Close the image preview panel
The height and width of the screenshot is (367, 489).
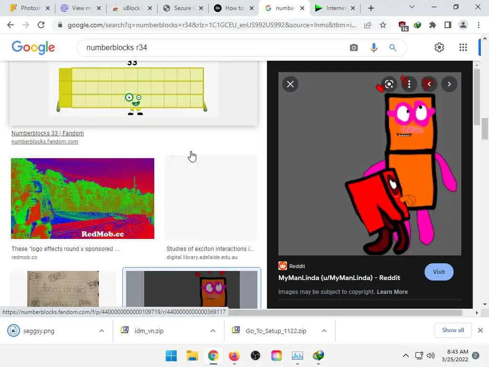(290, 84)
